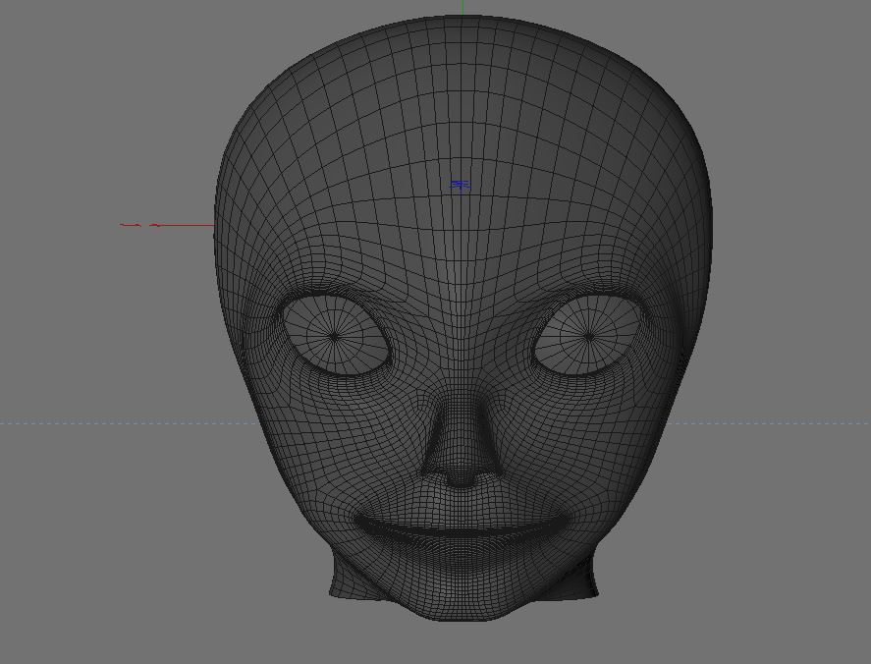This screenshot has width=871, height=664.
Task: Pick the green Y-axis line above head
Action: coord(463,8)
